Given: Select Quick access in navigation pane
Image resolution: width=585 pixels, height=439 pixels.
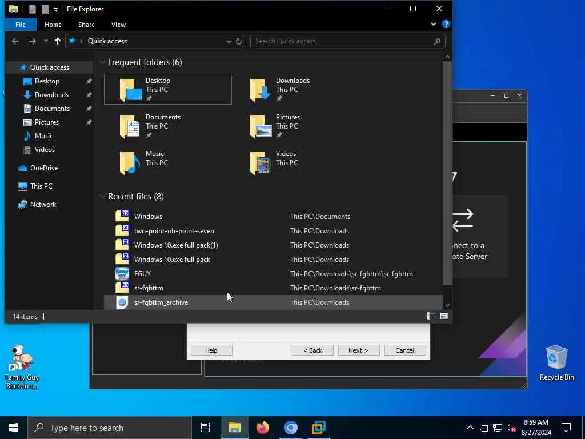Looking at the screenshot, I should (49, 67).
